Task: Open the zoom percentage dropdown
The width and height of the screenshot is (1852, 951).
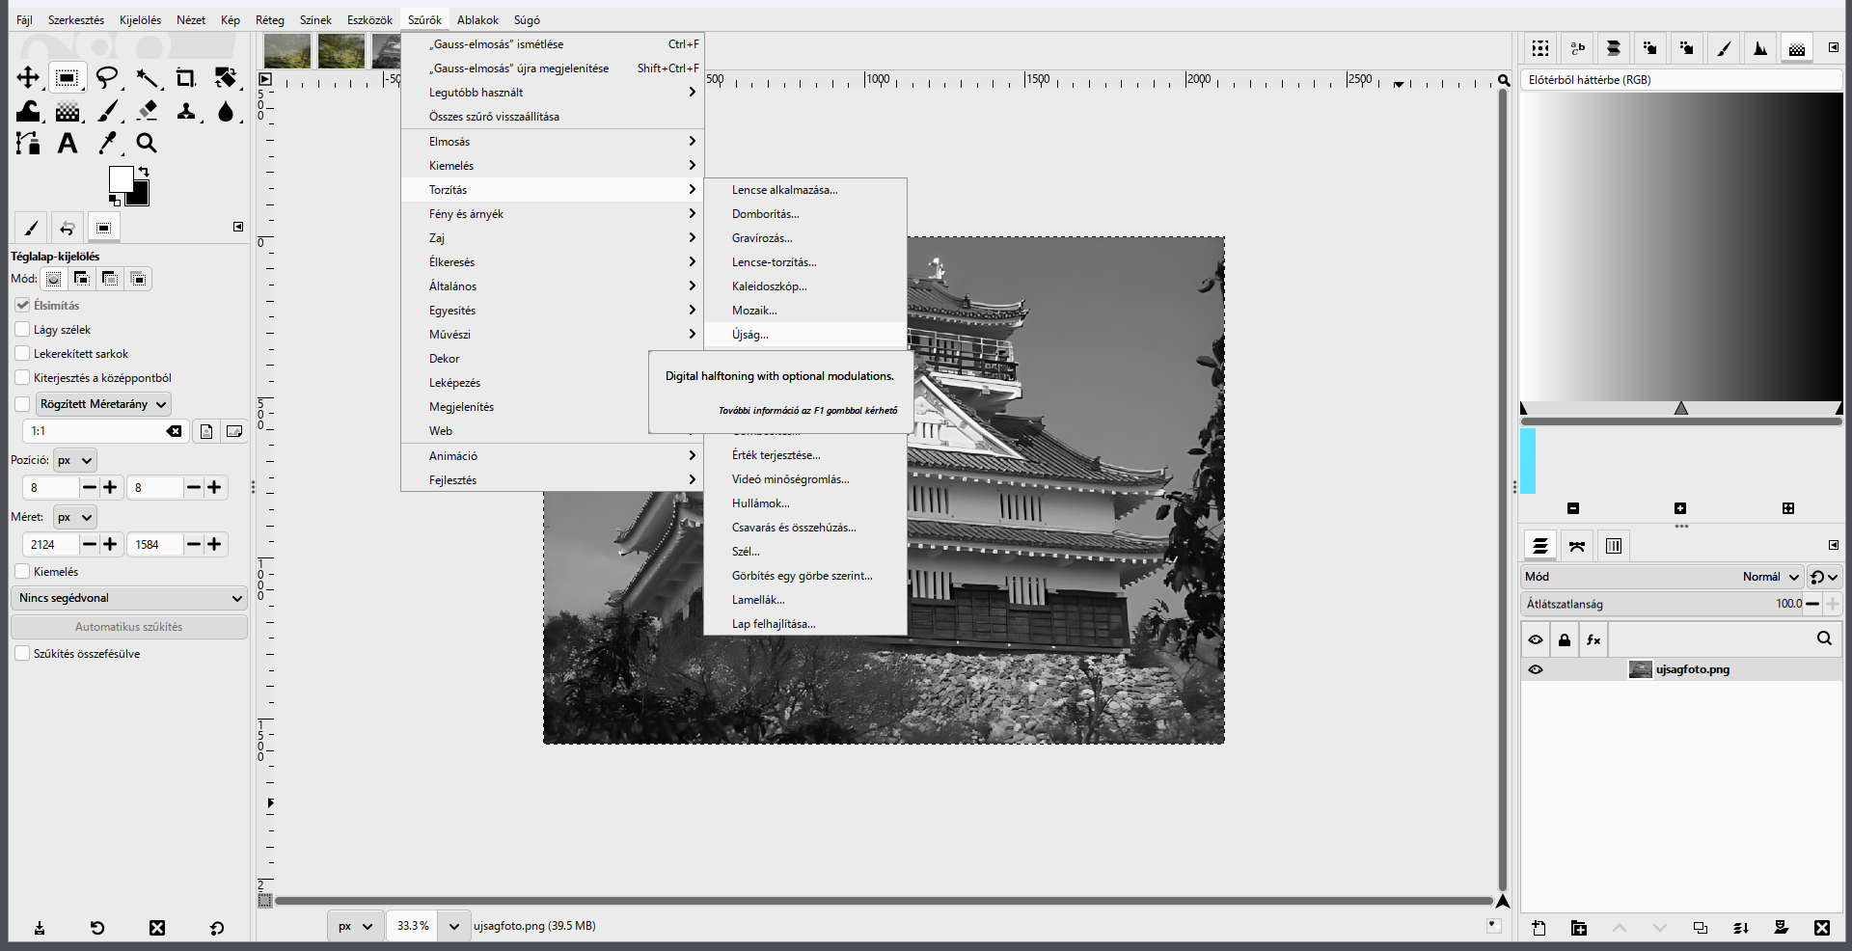Action: coord(453,926)
